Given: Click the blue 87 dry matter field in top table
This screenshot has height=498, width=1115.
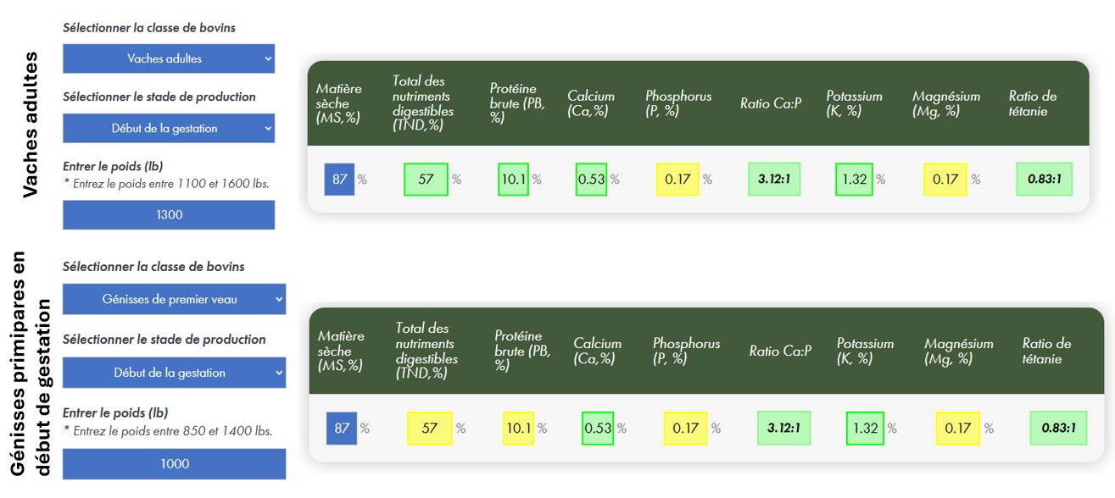Looking at the screenshot, I should [339, 180].
